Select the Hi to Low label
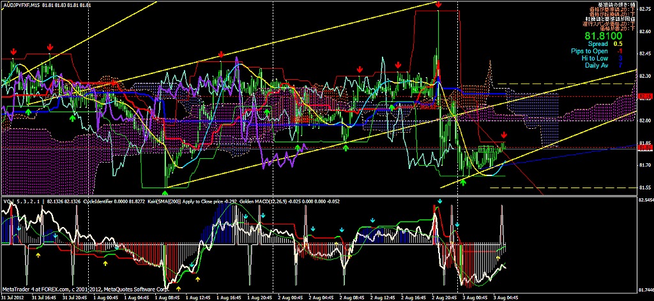 point(595,58)
